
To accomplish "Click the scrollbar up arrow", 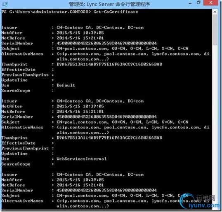I will (215, 12).
